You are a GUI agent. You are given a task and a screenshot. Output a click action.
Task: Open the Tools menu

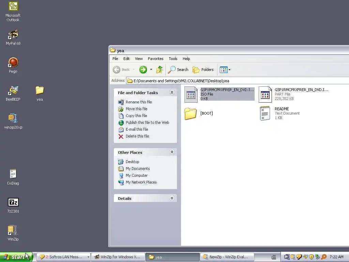tap(173, 59)
